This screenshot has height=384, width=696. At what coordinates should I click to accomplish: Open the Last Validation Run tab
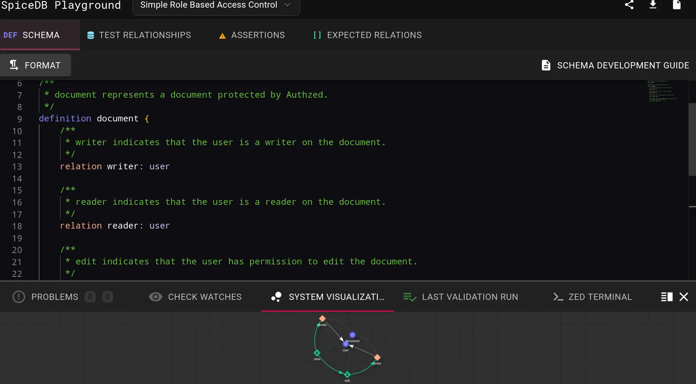point(460,297)
